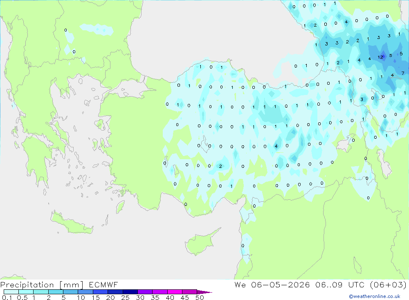
Task: Click the legend scale label '45'
Action: tap(185, 298)
